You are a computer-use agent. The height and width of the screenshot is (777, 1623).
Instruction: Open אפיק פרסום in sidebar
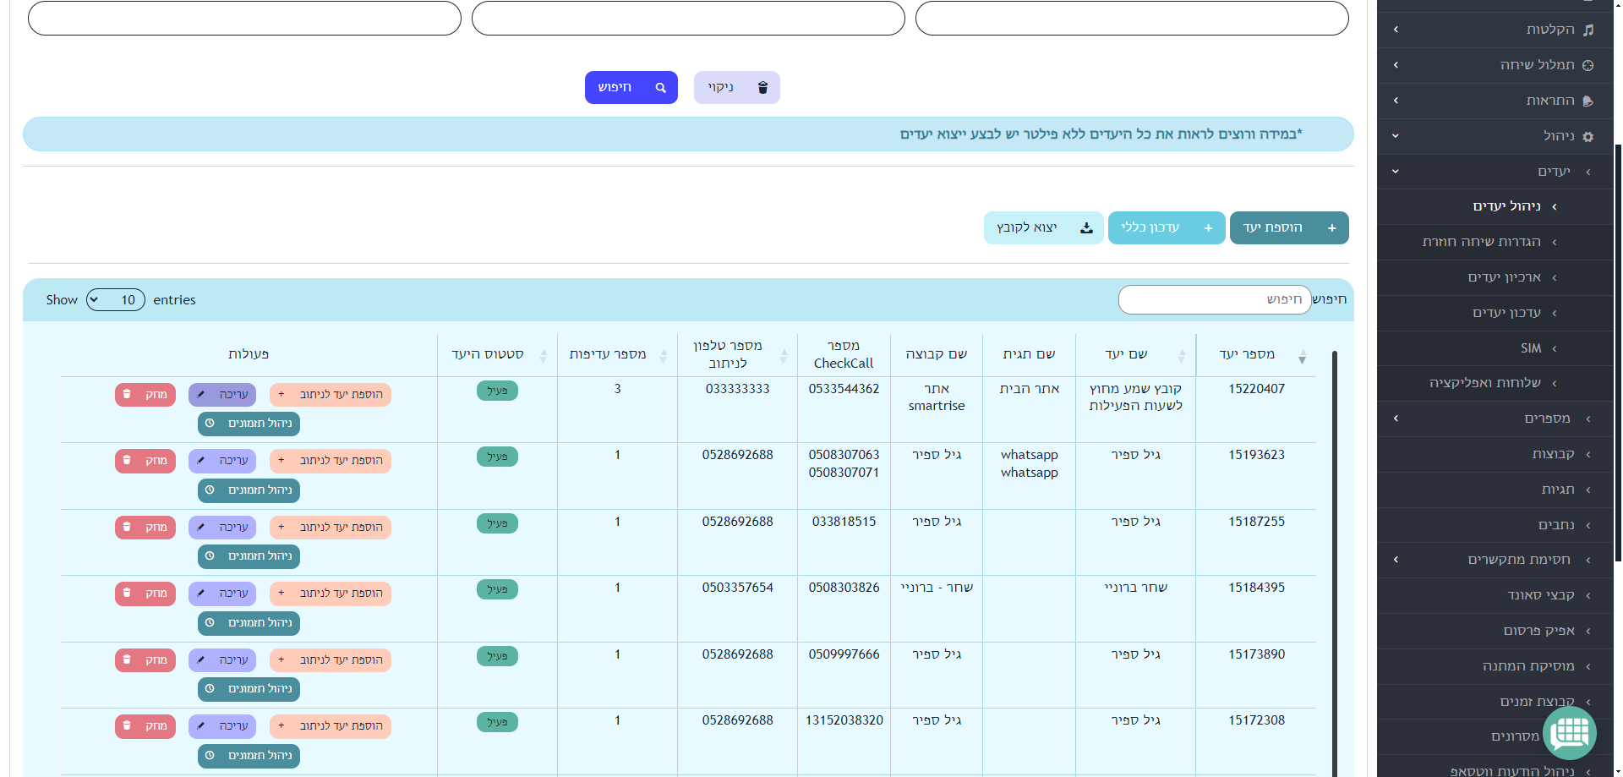click(x=1495, y=631)
